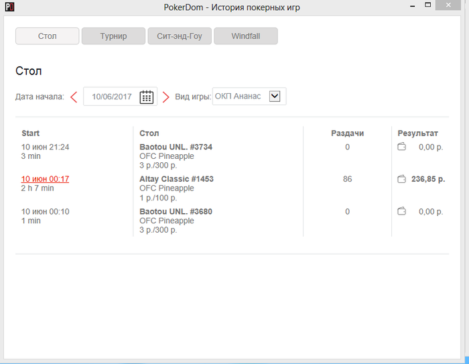Click the PokerDom logo in title bar
The height and width of the screenshot is (364, 469).
[9, 7]
